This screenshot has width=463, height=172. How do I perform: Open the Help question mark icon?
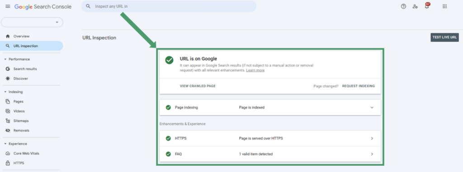(403, 6)
